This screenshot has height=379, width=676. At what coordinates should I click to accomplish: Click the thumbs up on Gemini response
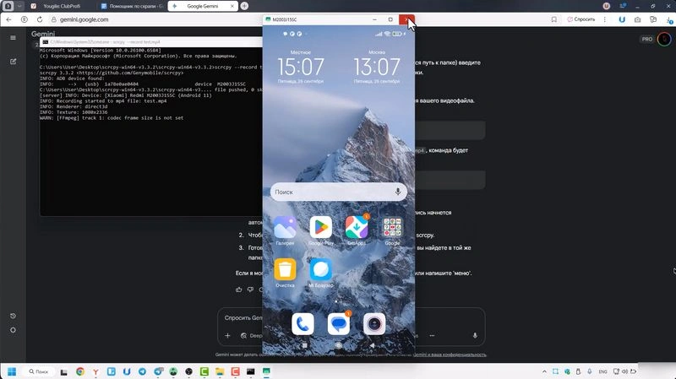pyautogui.click(x=239, y=290)
